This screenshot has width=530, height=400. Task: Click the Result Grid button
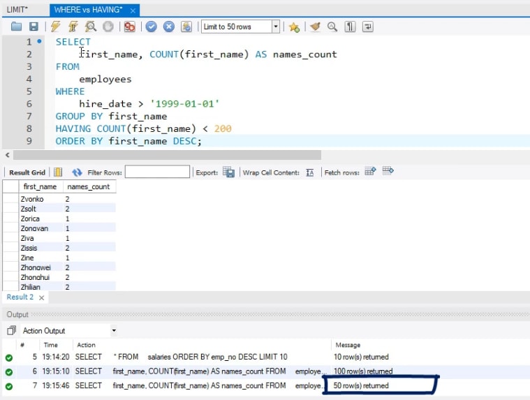coord(27,172)
